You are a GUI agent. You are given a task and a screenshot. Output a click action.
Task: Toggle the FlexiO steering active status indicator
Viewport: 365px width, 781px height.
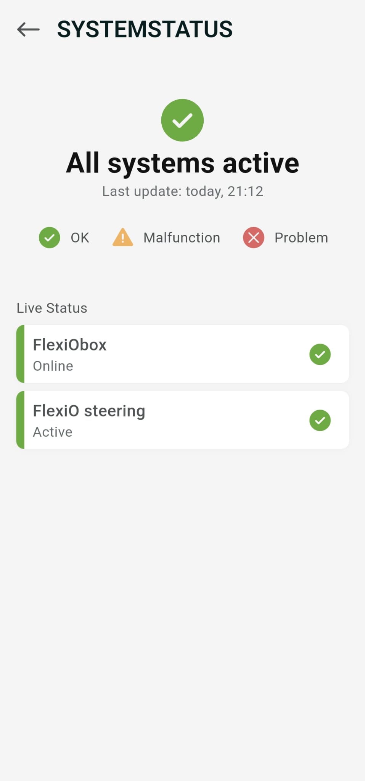click(320, 420)
